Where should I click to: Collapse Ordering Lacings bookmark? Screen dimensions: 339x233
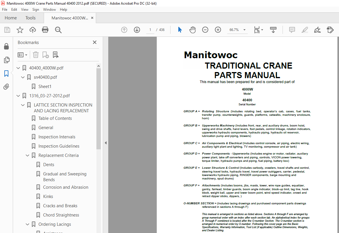click(28, 224)
